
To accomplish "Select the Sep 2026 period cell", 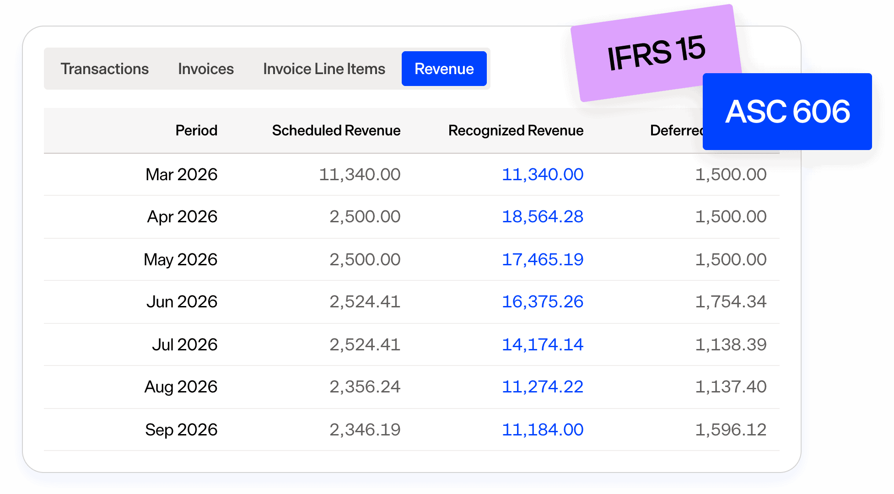I will pyautogui.click(x=181, y=430).
